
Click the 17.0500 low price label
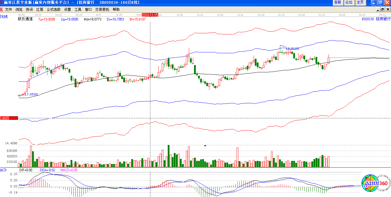click(x=31, y=94)
